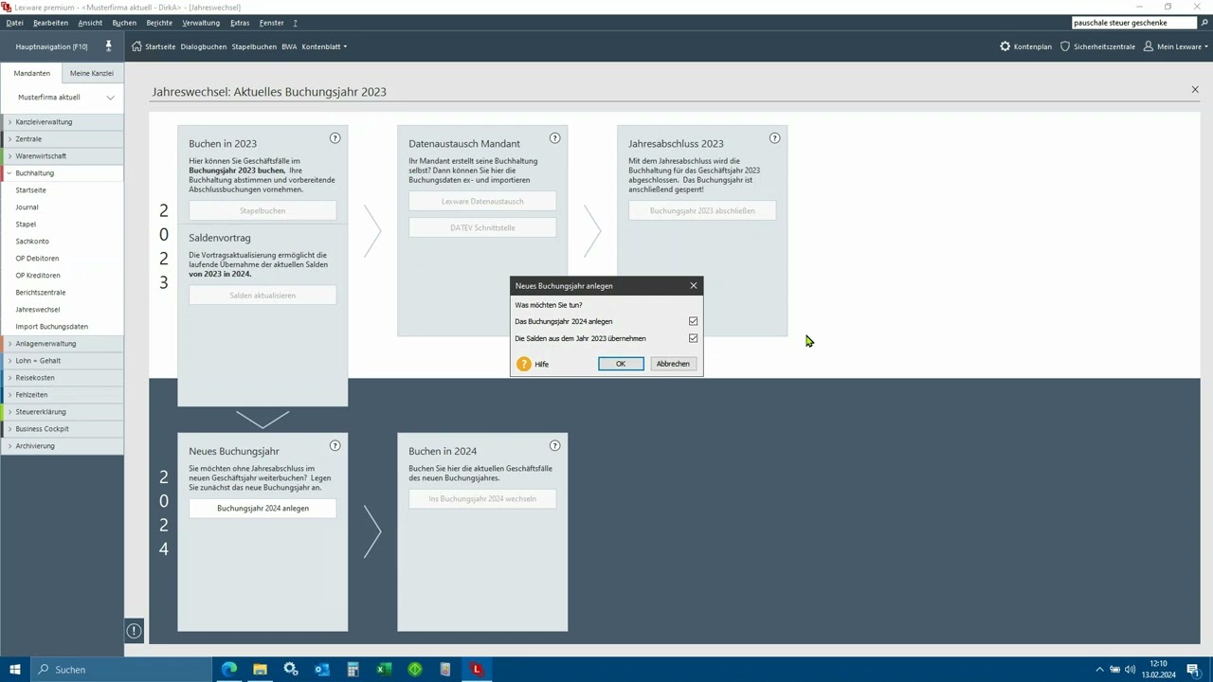
Task: Click the Startseite home icon in toolbar
Action: 136,46
